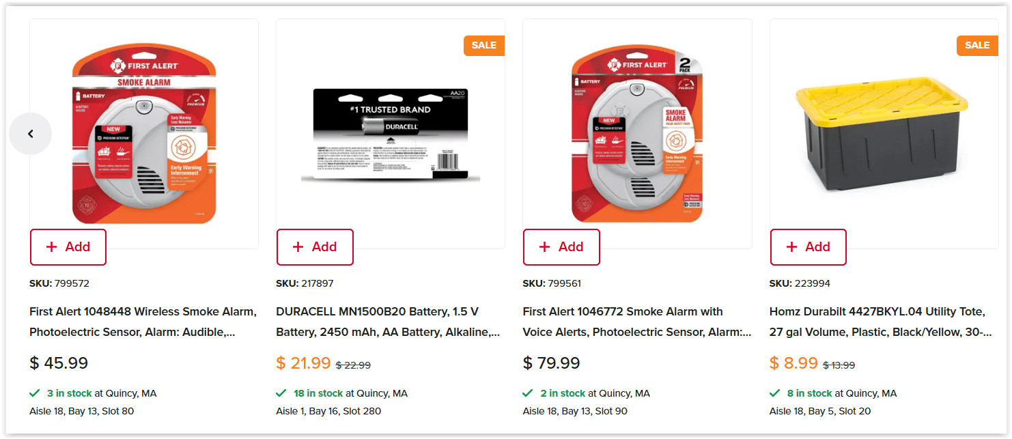Click the Duracell battery product thumbnail
Screen dimensions: 1012x439
click(x=390, y=133)
